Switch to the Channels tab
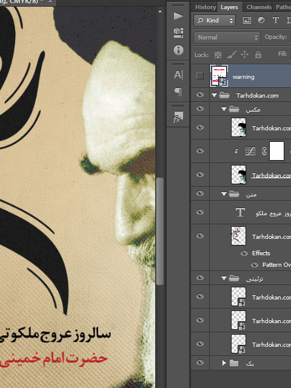This screenshot has height=388, width=291. pos(259,7)
